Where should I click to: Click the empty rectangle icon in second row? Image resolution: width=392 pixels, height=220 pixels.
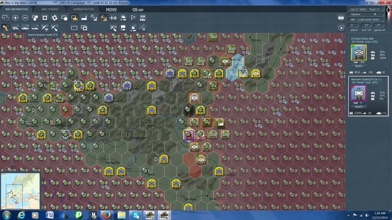(74, 28)
